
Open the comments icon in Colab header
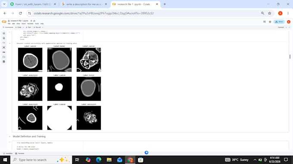click(265, 22)
